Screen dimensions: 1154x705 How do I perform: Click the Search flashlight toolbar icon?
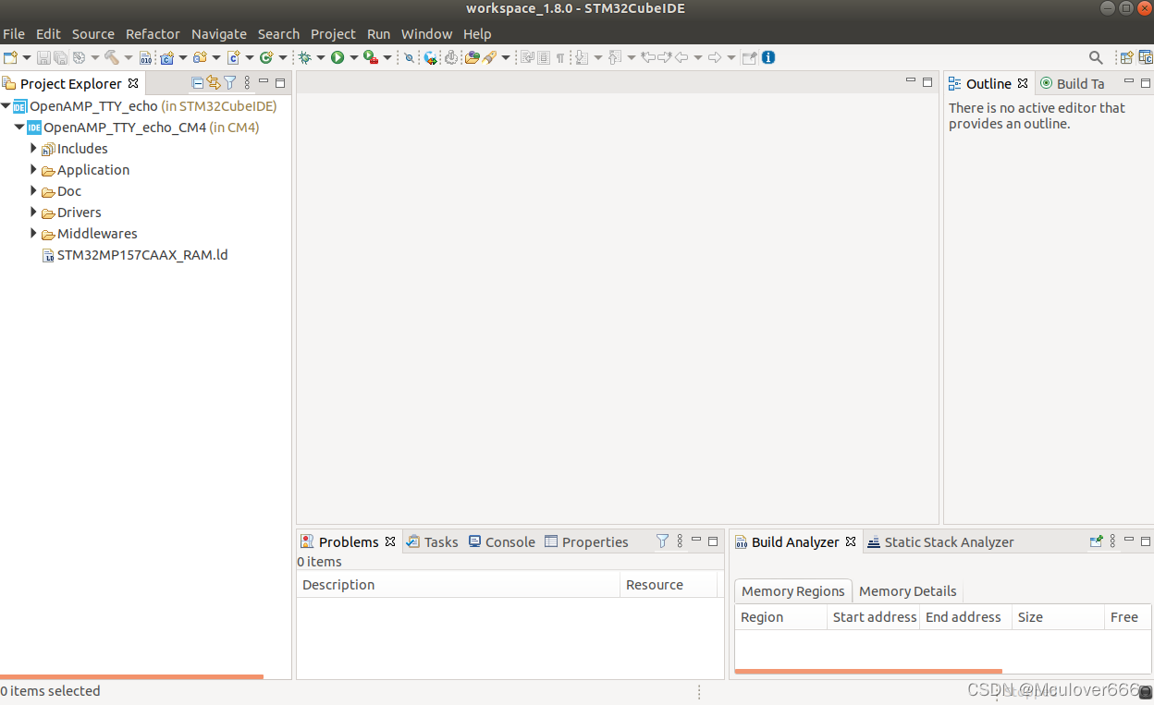click(x=490, y=57)
